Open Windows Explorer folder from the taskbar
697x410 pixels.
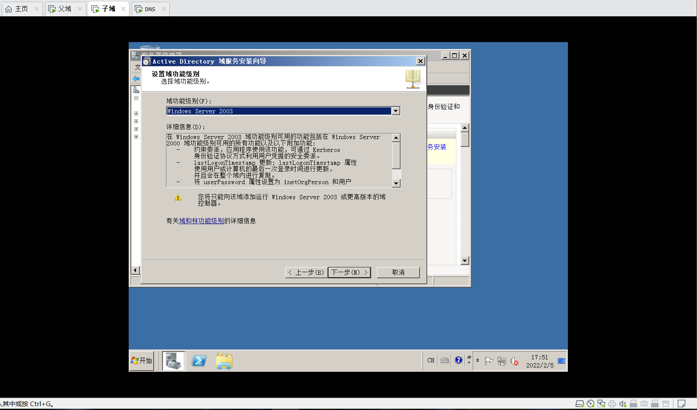pos(224,361)
